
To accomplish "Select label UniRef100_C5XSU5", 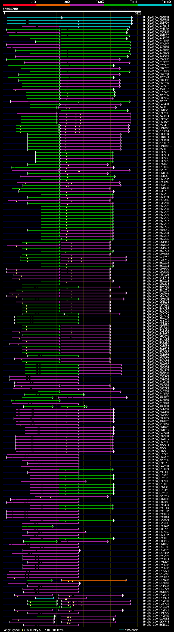I will tap(156, 60).
